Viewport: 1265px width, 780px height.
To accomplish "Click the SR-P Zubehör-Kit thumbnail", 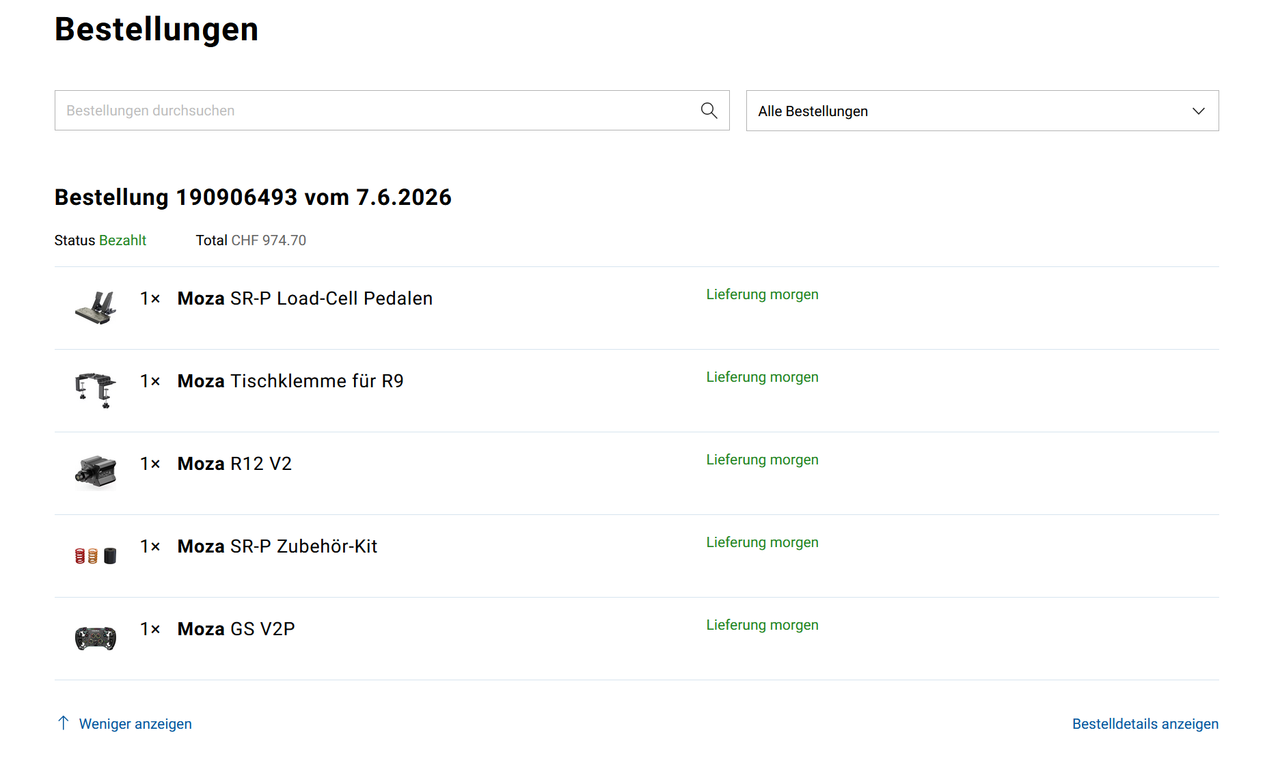I will 96,556.
